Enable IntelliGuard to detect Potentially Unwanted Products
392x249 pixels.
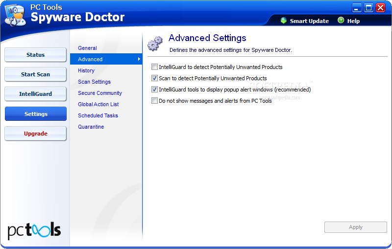point(154,67)
